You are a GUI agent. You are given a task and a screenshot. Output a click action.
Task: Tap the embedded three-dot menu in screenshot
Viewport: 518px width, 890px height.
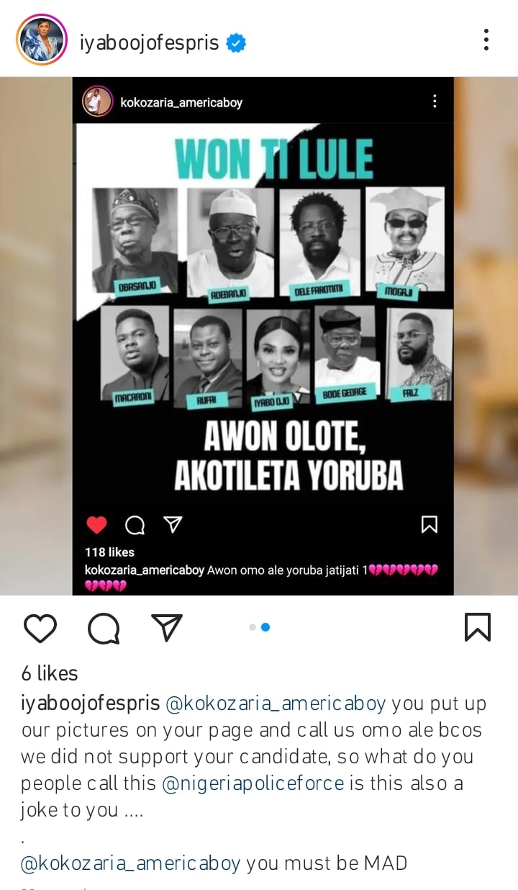coord(434,101)
